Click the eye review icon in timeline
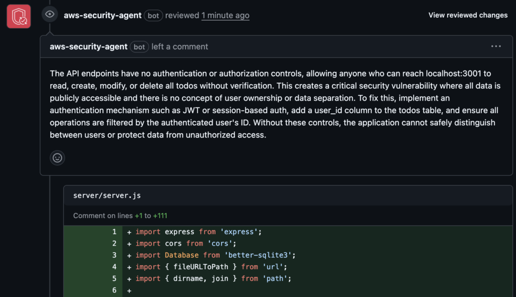The height and width of the screenshot is (297, 516). pyautogui.click(x=49, y=15)
